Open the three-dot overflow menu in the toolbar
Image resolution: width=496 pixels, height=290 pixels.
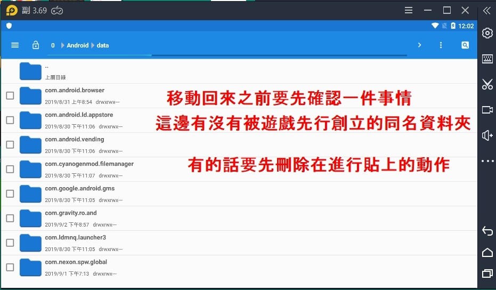tap(441, 45)
